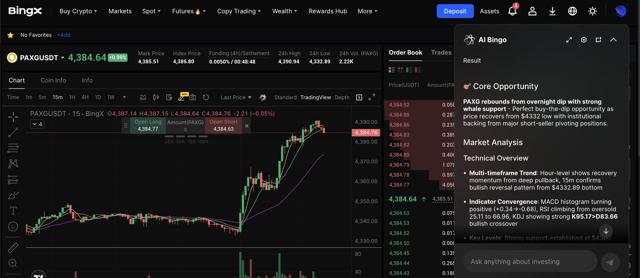This screenshot has height=278, width=640.
Task: Take a chart snapshot with camera icon
Action: click(x=192, y=97)
